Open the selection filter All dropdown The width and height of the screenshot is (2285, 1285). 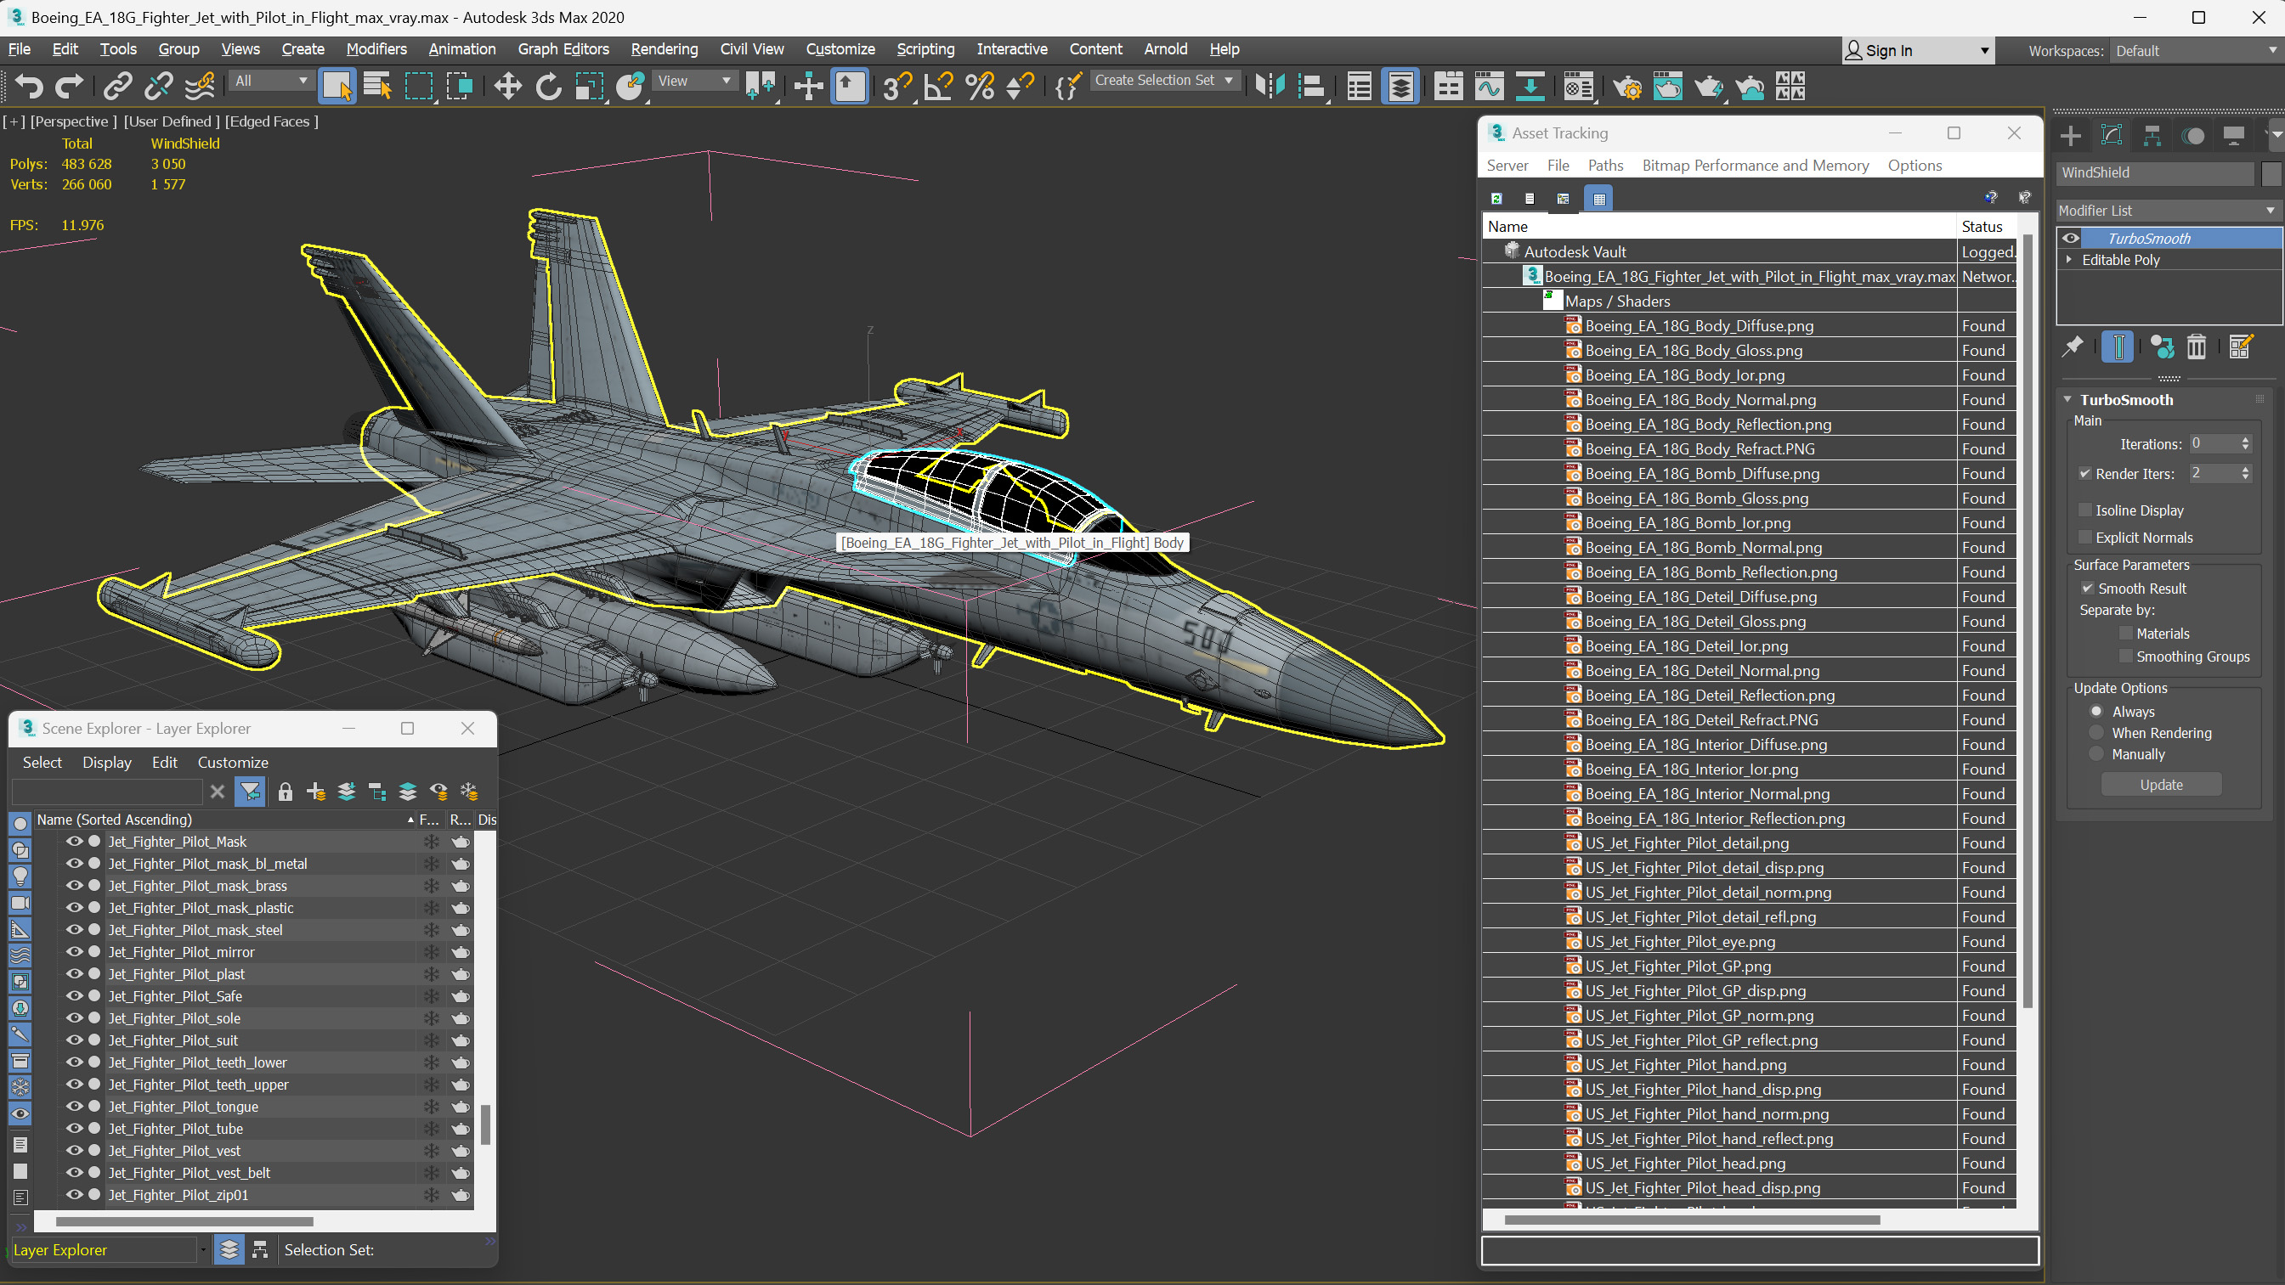click(270, 81)
